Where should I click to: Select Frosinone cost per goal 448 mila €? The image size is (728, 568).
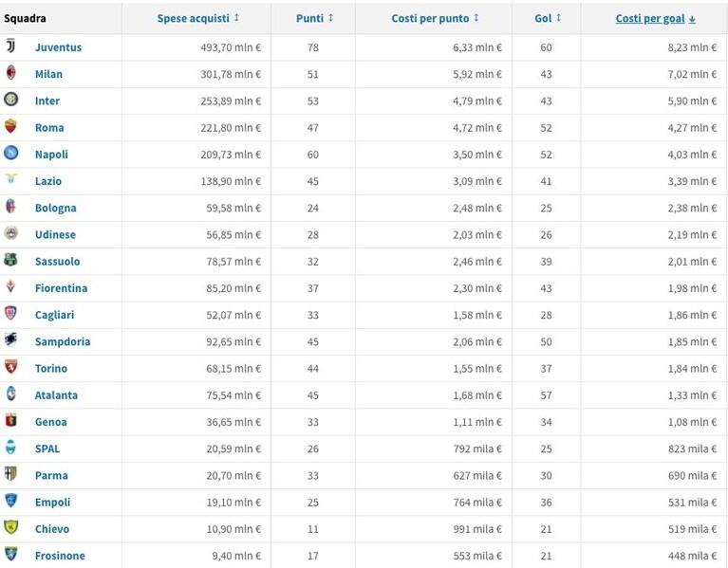[x=692, y=556]
